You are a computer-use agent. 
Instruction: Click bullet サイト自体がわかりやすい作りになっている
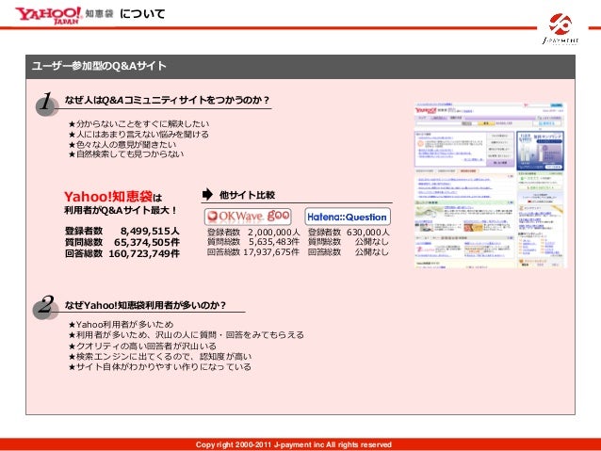[x=159, y=366]
